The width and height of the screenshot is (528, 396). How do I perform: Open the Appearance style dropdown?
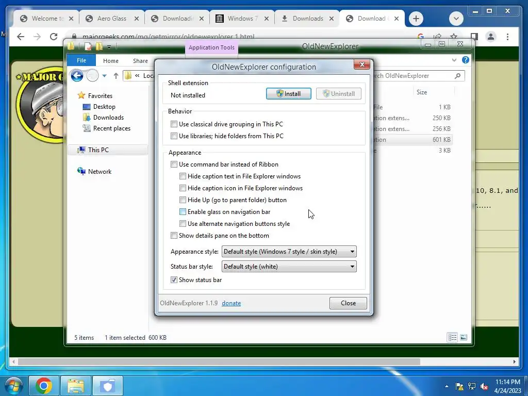click(289, 252)
